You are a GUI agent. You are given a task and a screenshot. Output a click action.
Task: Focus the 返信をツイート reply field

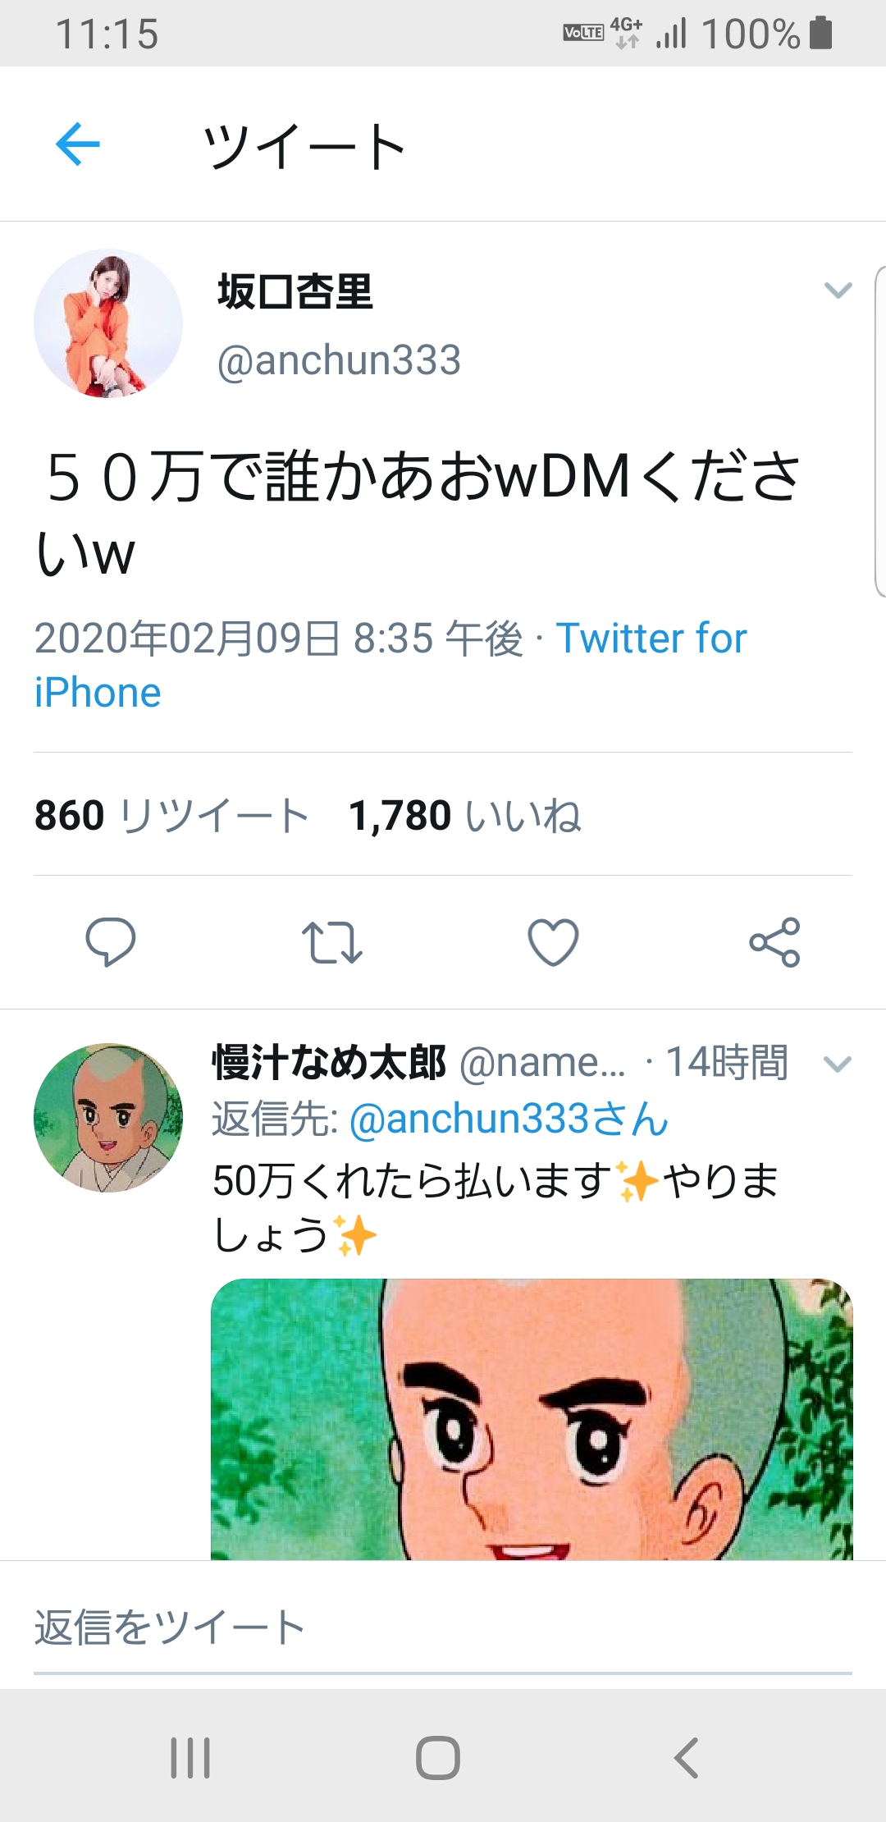(443, 1628)
